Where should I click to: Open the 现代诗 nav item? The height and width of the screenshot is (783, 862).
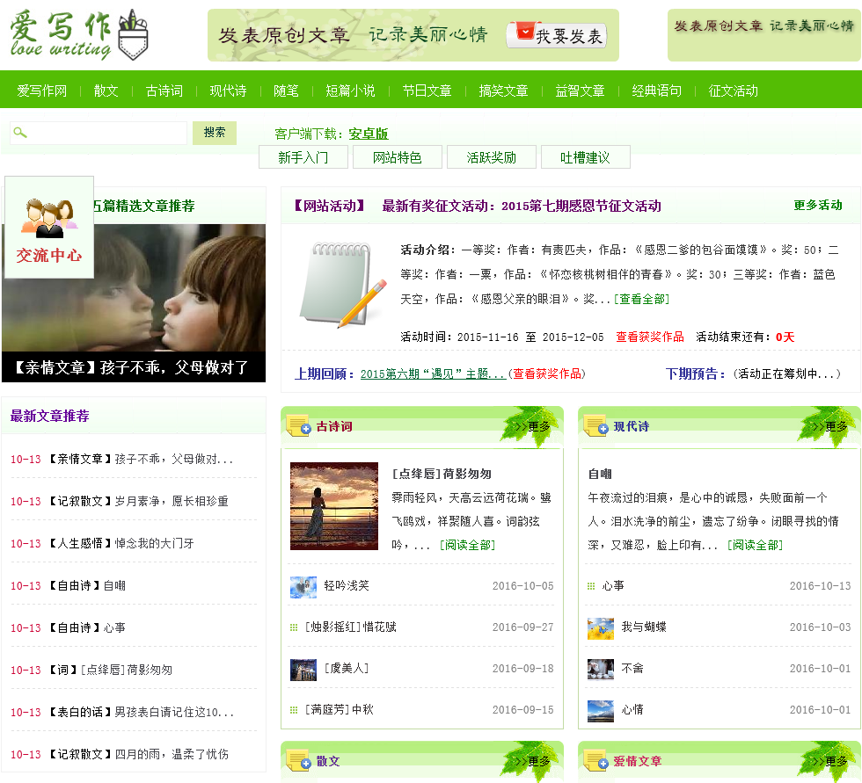(228, 91)
